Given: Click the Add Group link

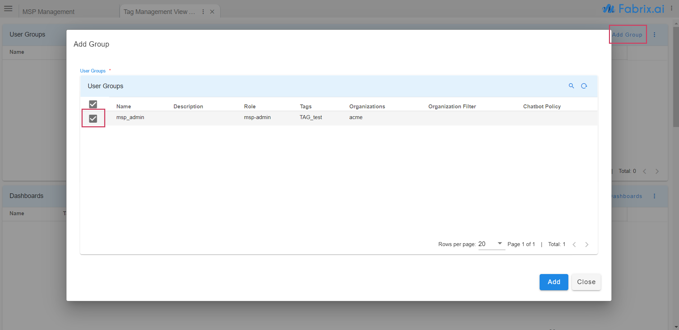Looking at the screenshot, I should pos(627,35).
